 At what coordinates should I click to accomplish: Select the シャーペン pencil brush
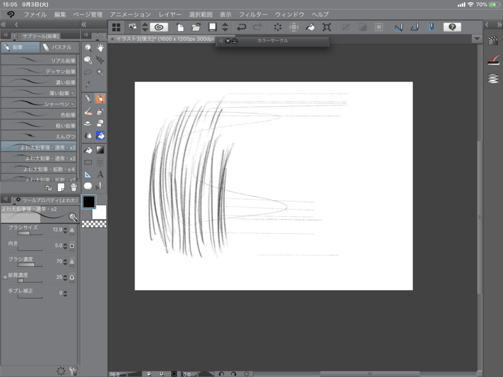coord(39,104)
